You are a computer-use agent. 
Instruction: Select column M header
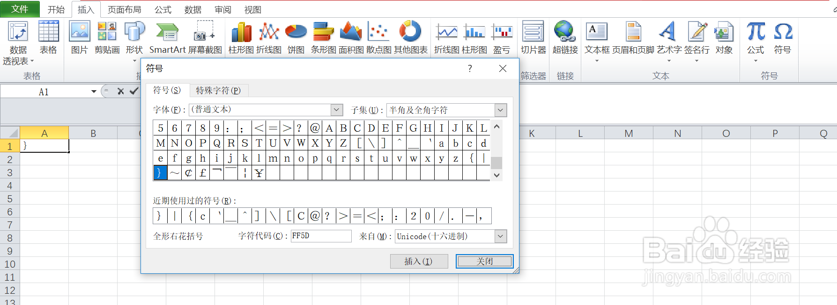coord(629,134)
